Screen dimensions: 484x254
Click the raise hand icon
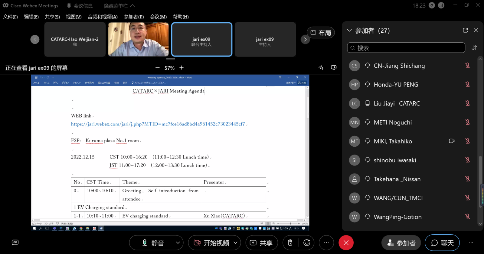[290, 243]
